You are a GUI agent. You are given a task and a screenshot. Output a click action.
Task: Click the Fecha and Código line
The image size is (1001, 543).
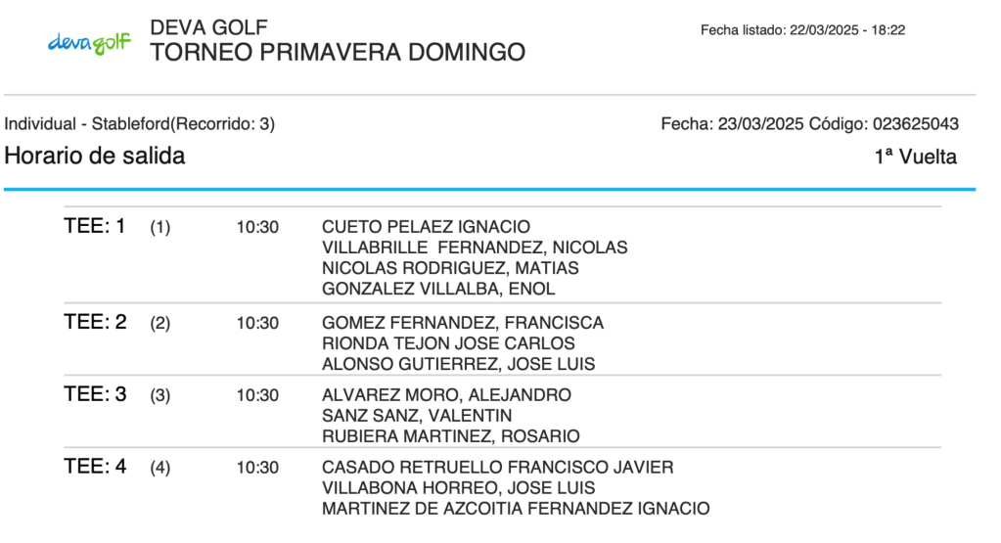click(x=809, y=124)
